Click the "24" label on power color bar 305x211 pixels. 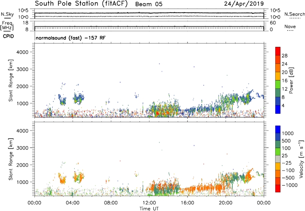284,64
